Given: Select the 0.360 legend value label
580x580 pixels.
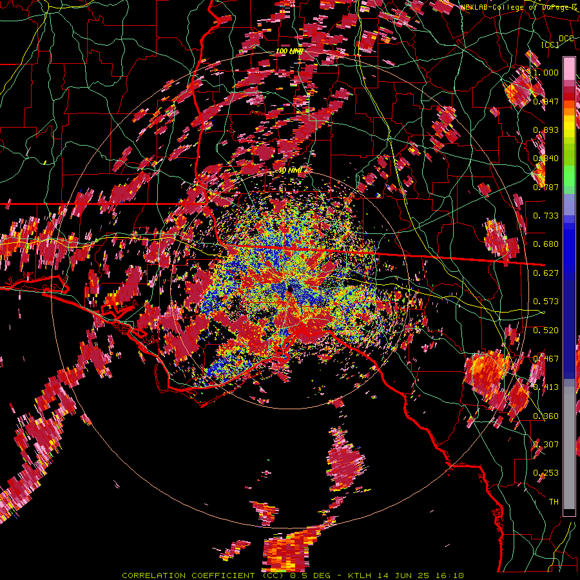Looking at the screenshot, I should (x=546, y=416).
